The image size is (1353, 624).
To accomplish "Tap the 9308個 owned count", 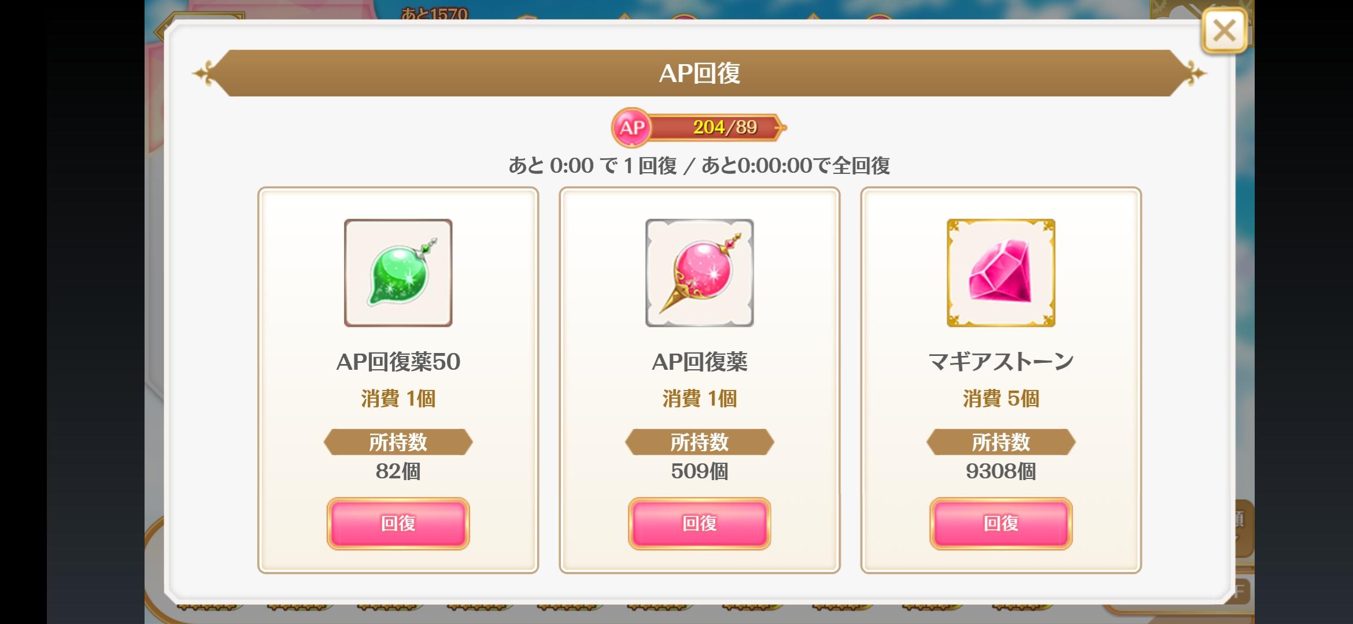I will [1001, 471].
